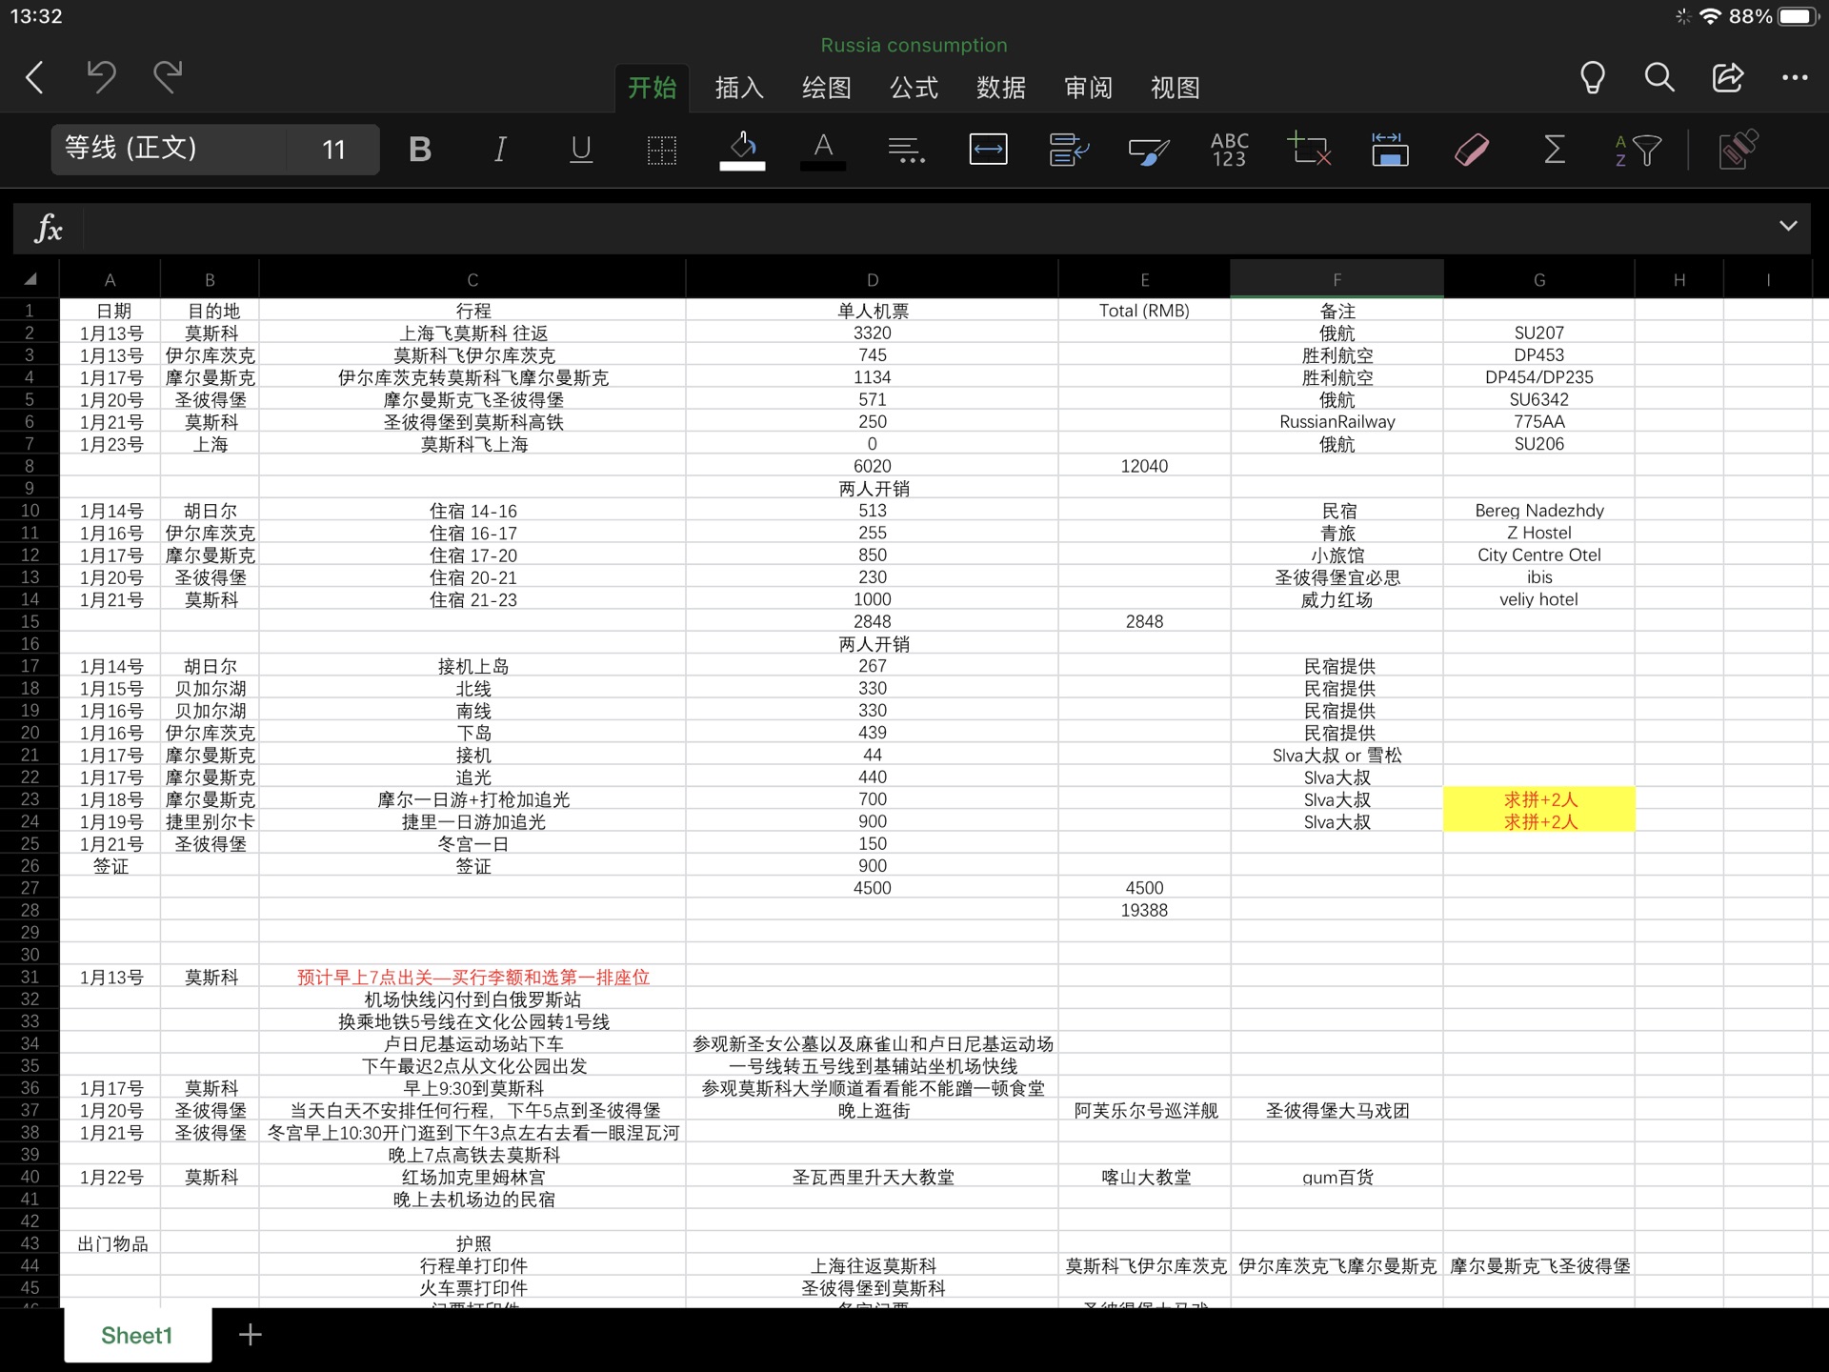Open the three-dot more options menu
The height and width of the screenshot is (1372, 1829).
1795,78
